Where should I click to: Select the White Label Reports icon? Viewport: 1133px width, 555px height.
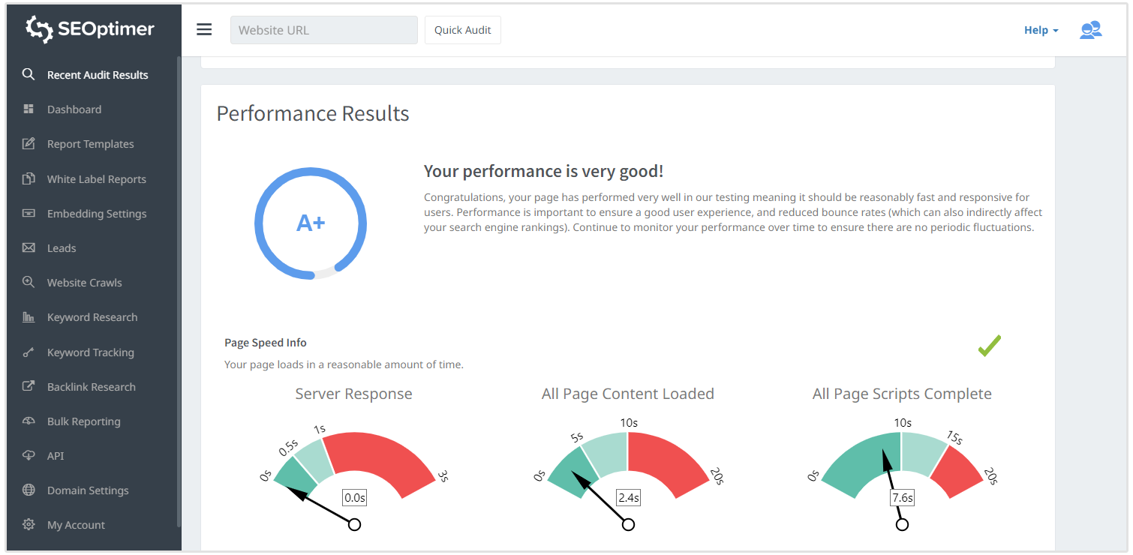tap(29, 178)
